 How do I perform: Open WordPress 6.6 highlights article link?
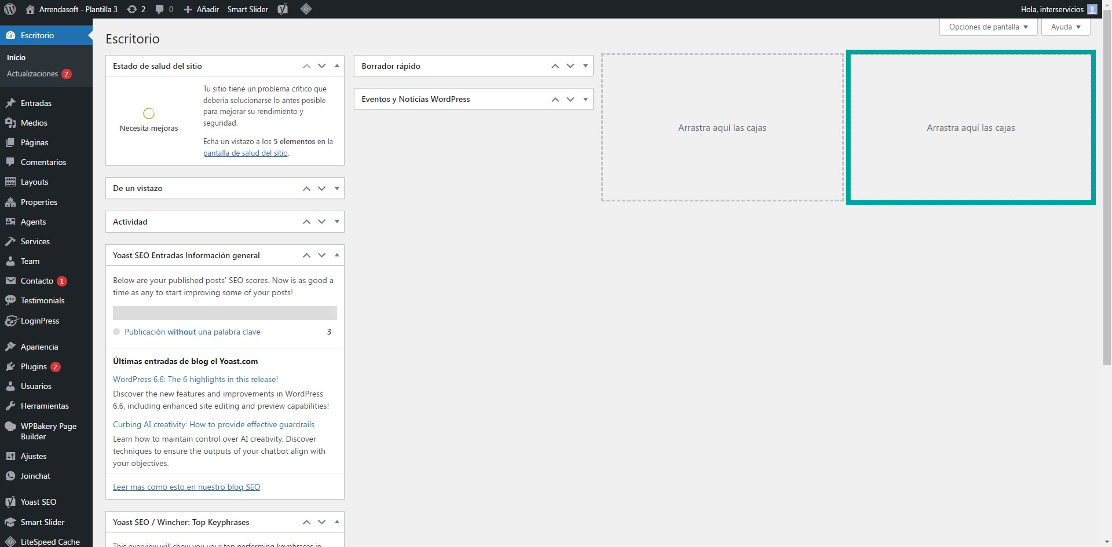point(195,379)
